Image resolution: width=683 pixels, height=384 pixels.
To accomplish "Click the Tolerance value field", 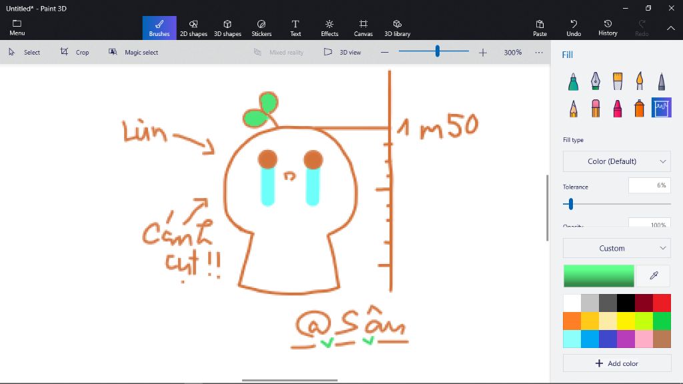I will pyautogui.click(x=650, y=185).
